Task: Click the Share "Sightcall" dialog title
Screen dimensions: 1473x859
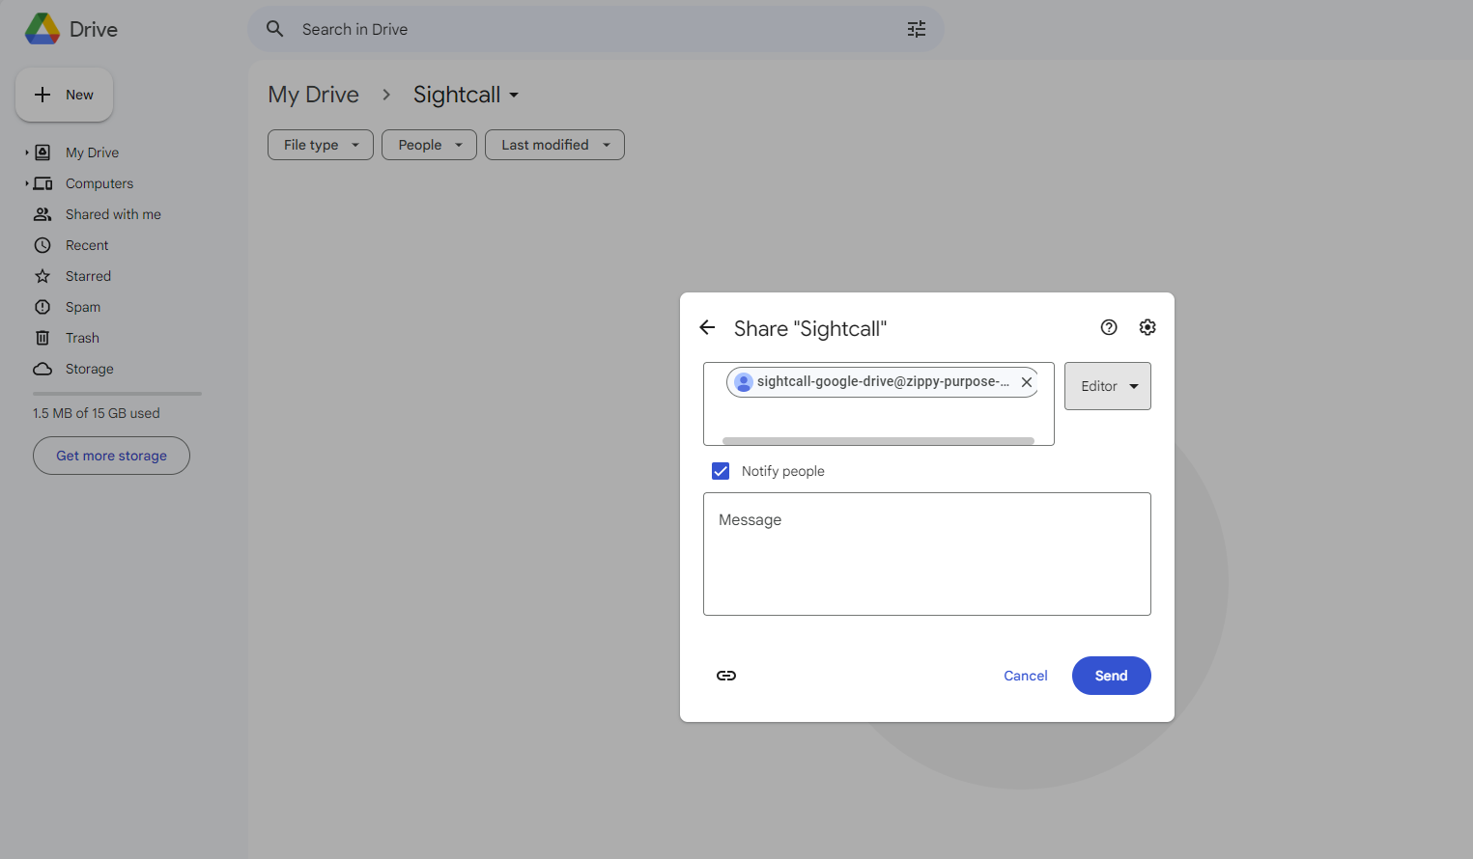Action: tap(810, 329)
